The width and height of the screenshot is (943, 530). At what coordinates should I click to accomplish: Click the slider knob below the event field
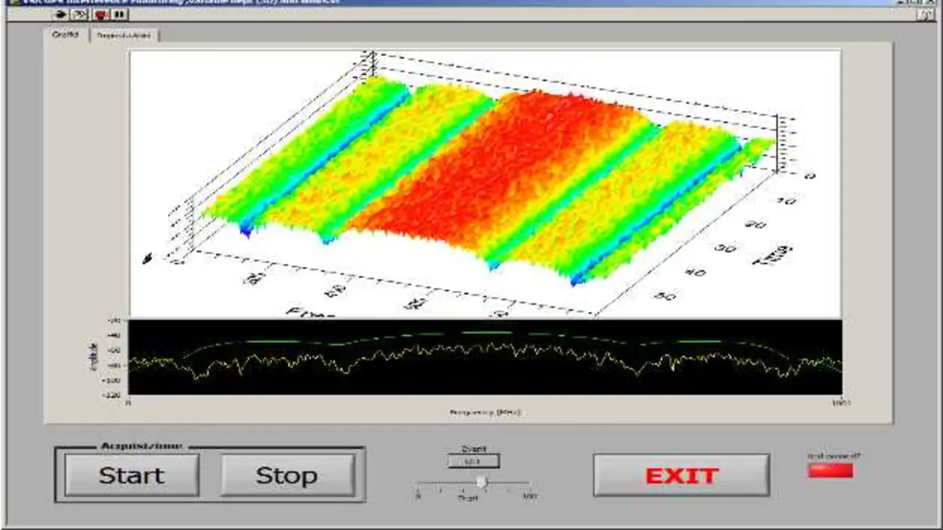click(481, 482)
